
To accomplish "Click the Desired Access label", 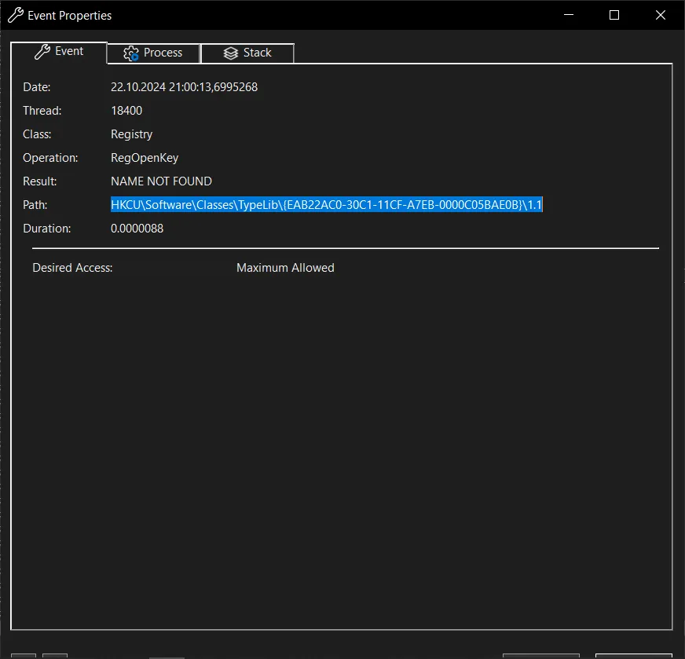I will (72, 268).
